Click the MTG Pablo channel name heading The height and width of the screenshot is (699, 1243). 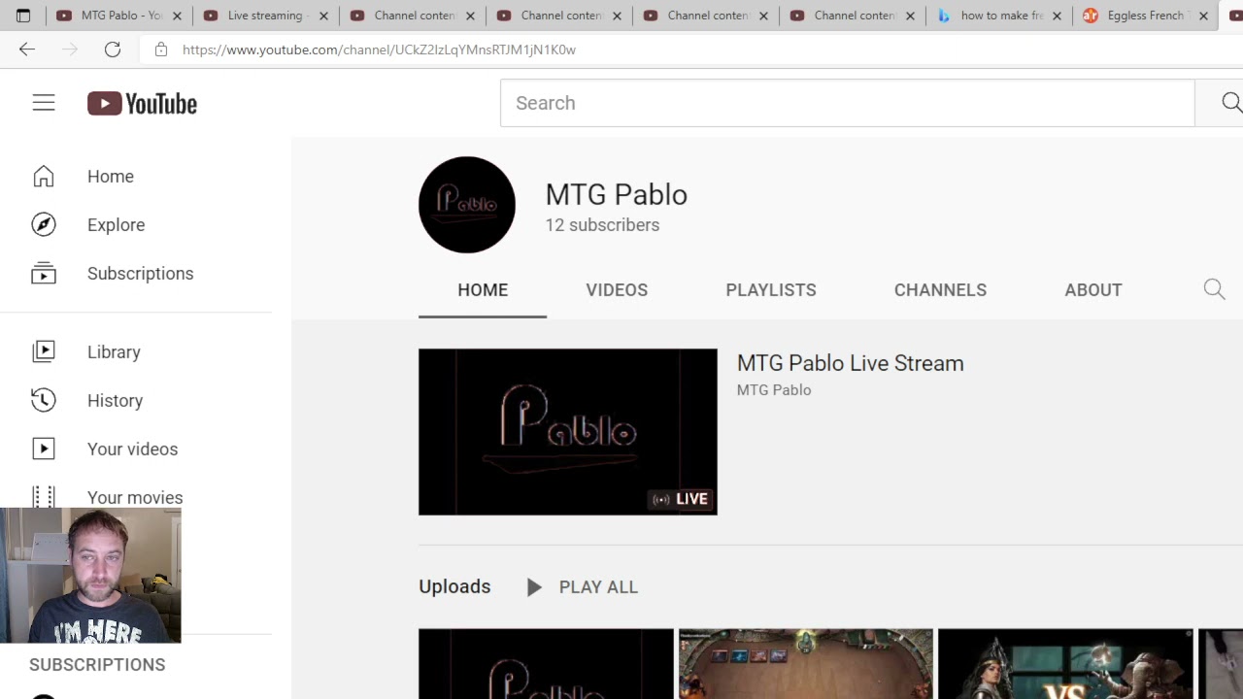click(x=616, y=194)
